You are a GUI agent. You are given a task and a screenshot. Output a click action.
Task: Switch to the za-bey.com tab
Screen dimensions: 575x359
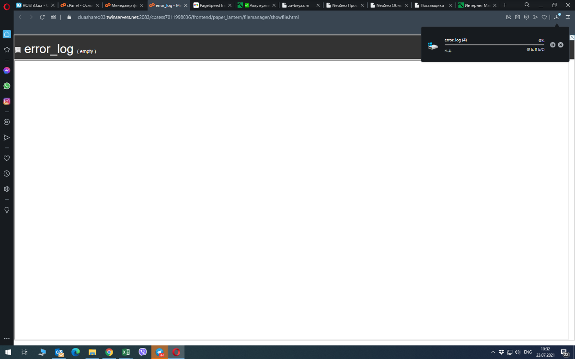click(300, 5)
